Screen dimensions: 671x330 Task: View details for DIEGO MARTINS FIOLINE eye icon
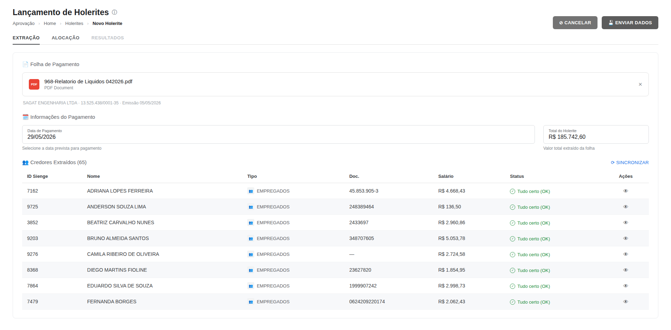point(626,270)
